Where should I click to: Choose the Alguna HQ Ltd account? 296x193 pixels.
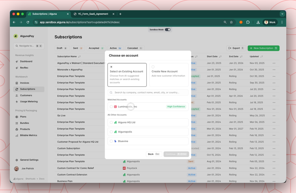point(148,122)
